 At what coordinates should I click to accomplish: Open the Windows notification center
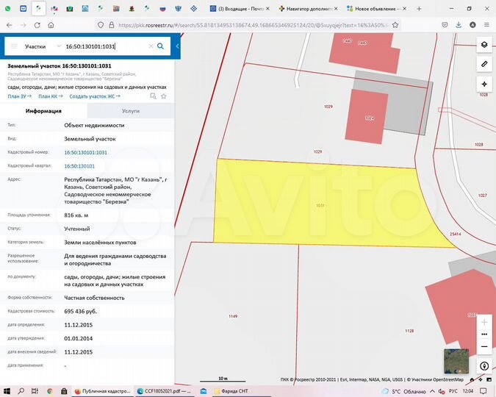tap(483, 391)
